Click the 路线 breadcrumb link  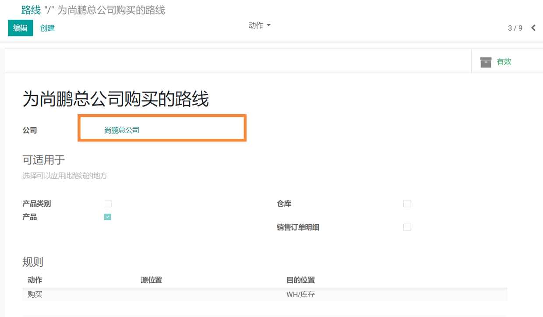tap(31, 10)
